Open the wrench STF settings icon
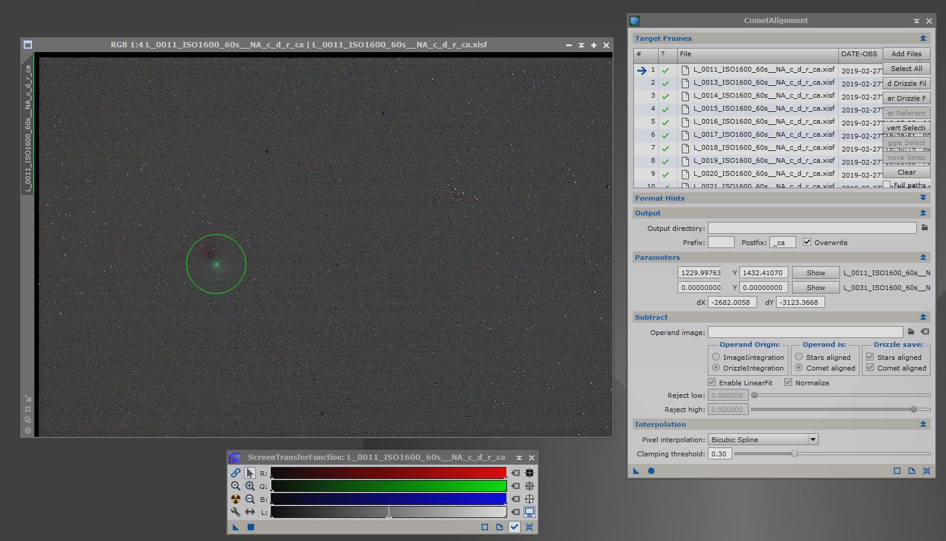 (236, 512)
